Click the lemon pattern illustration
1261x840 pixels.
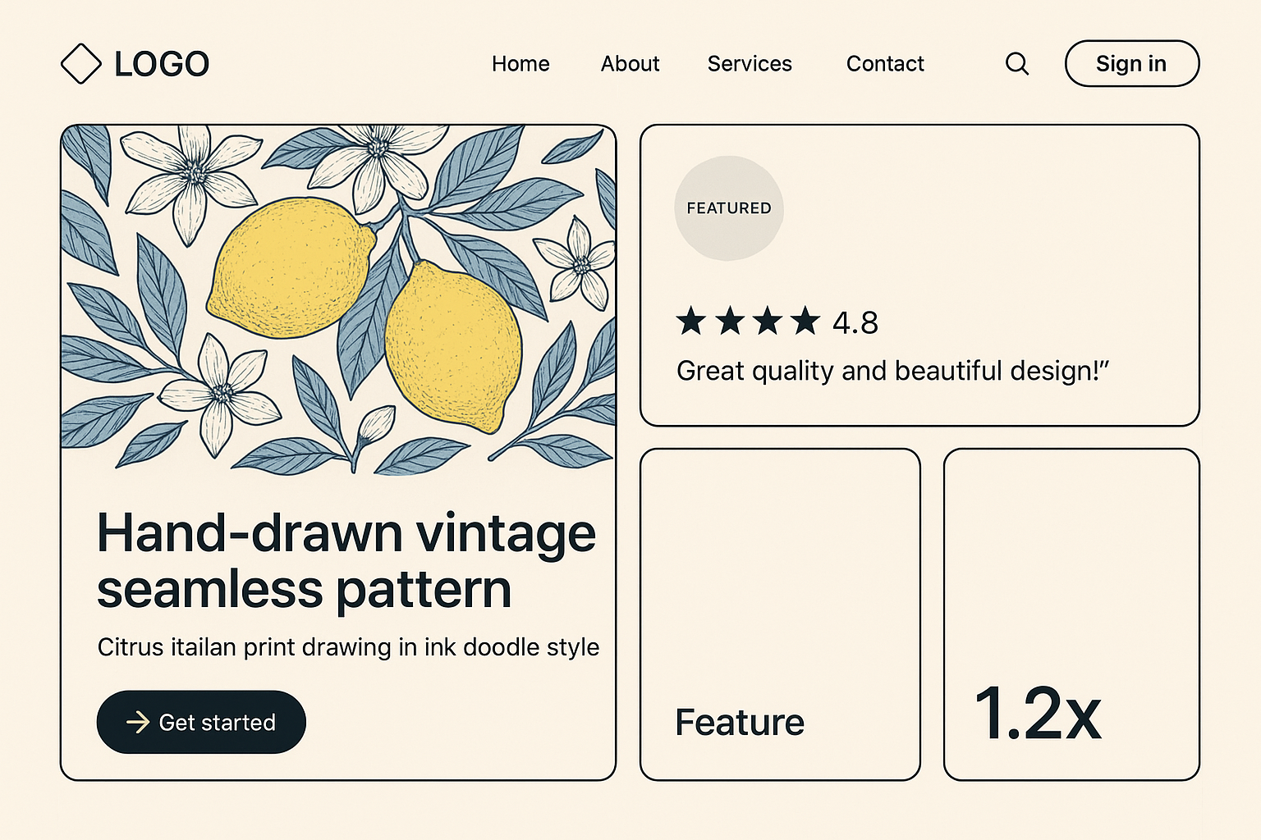tap(338, 299)
